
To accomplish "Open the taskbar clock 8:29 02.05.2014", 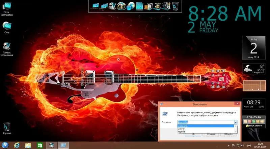I will click(260, 145).
